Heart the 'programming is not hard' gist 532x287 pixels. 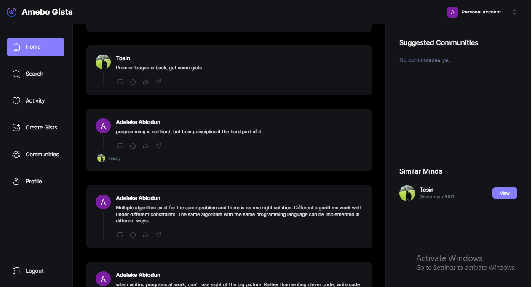pos(120,146)
